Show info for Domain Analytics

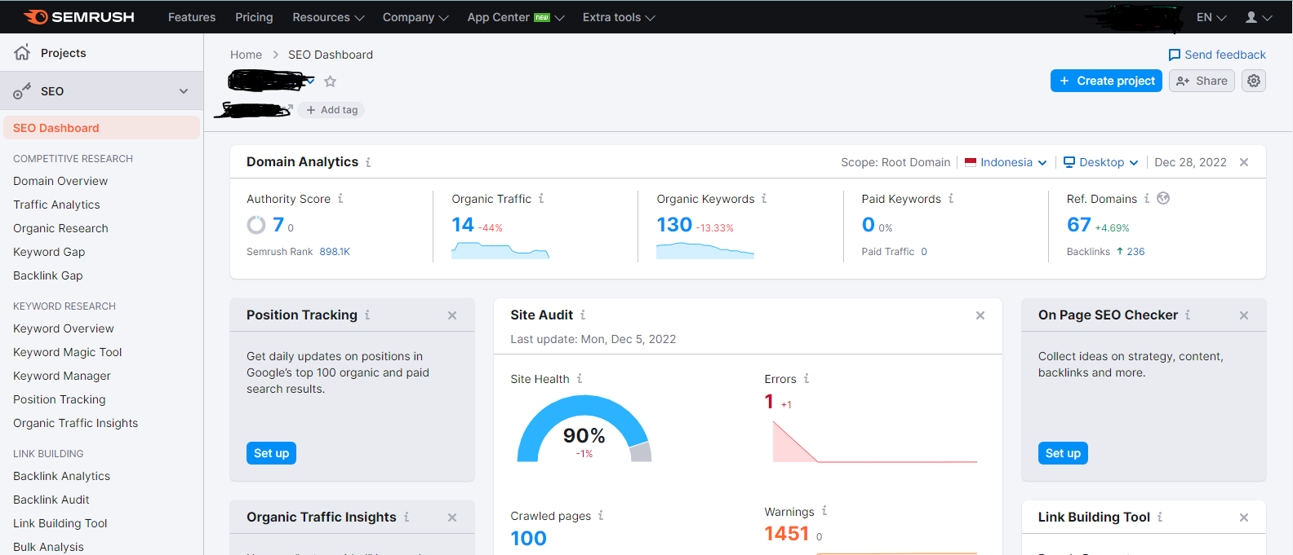368,162
